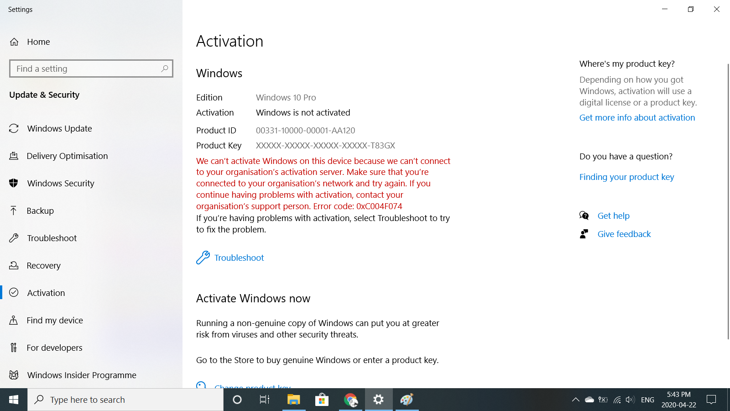Click the Windows Update sync arrows icon
The height and width of the screenshot is (411, 730).
click(x=14, y=129)
